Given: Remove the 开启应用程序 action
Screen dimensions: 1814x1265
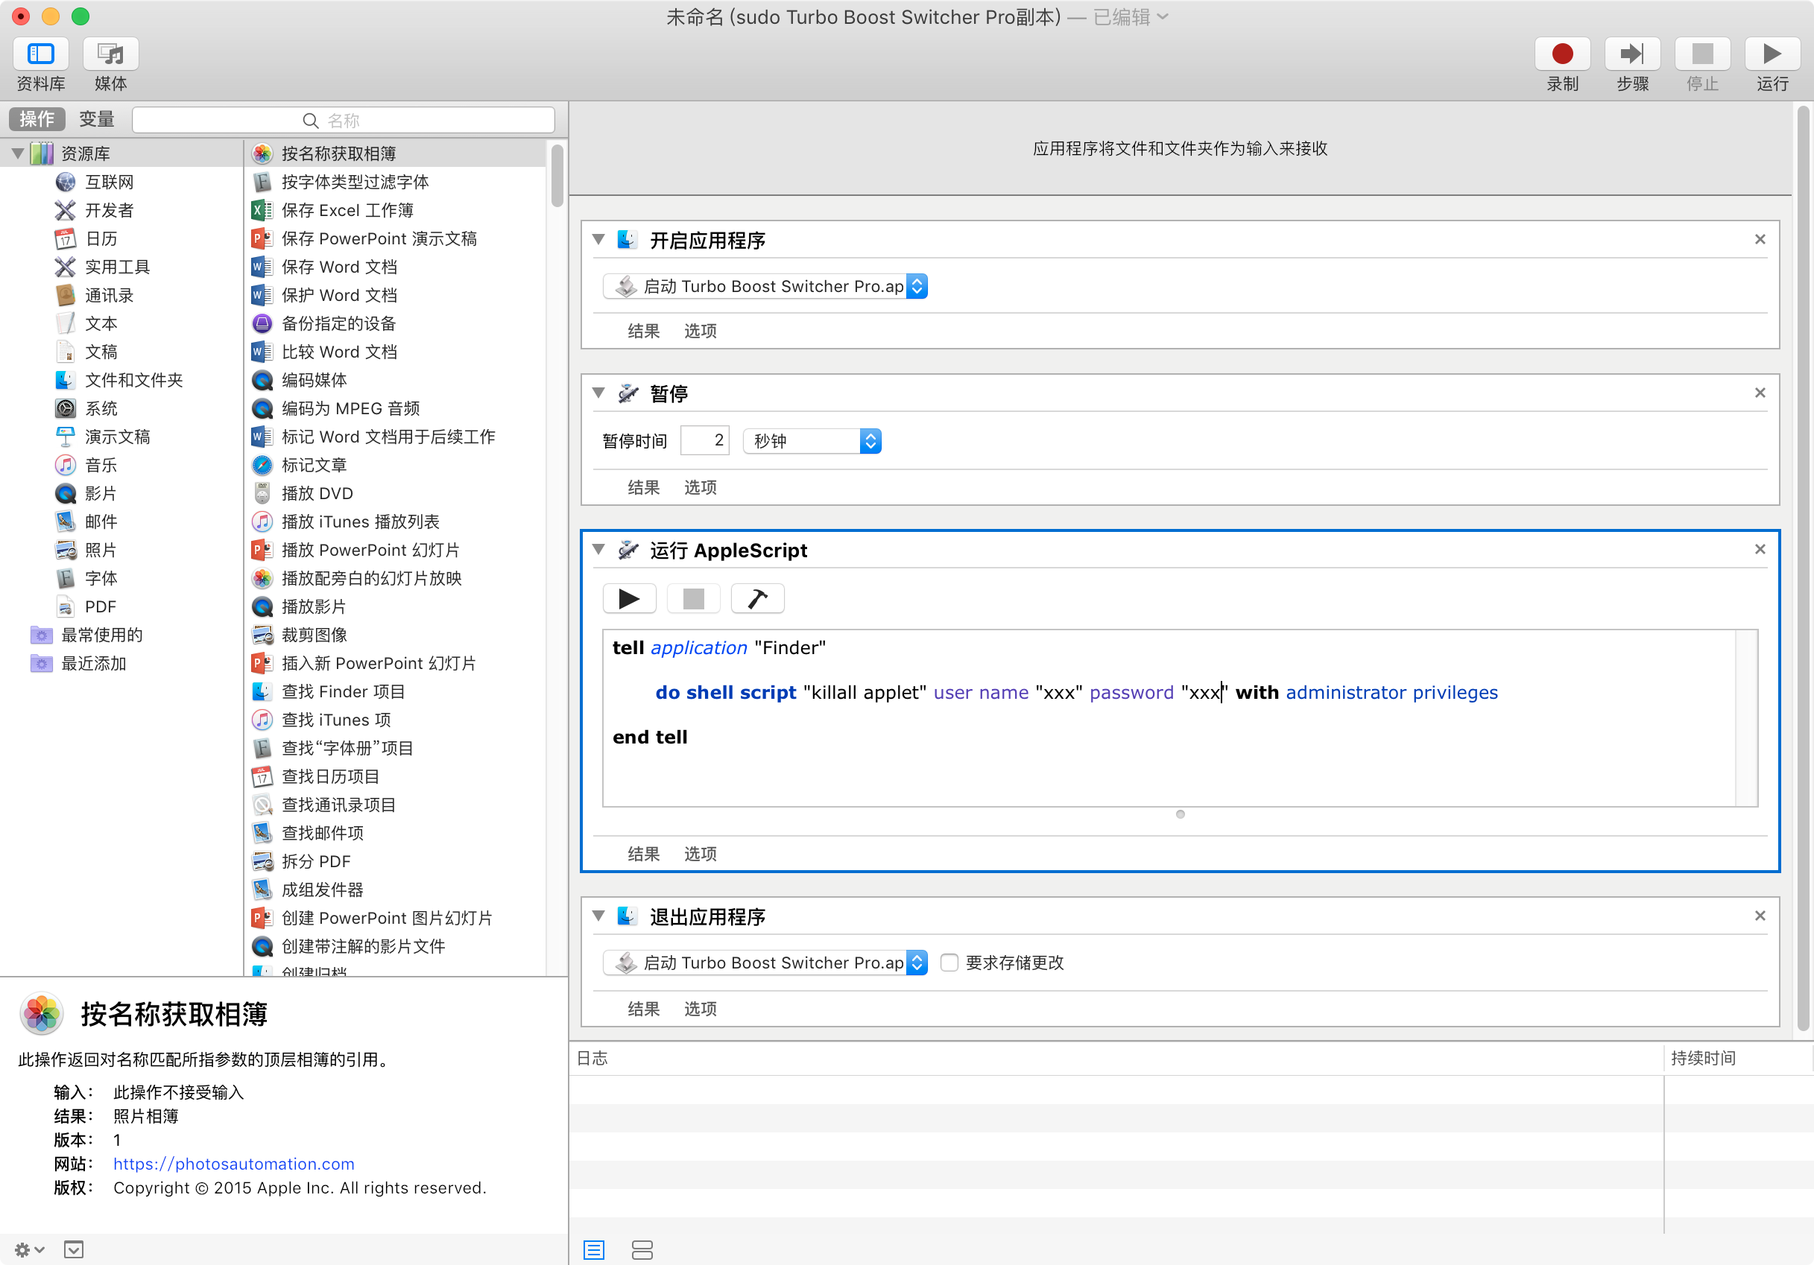Looking at the screenshot, I should click(x=1760, y=239).
